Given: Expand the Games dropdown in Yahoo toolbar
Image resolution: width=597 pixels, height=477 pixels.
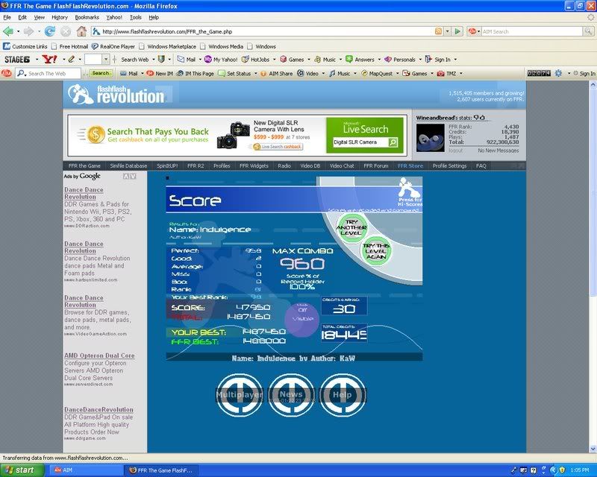Looking at the screenshot, I should pyautogui.click(x=307, y=60).
